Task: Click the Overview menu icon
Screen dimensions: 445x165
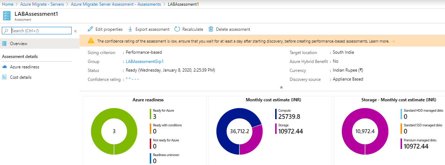Action: (4, 44)
